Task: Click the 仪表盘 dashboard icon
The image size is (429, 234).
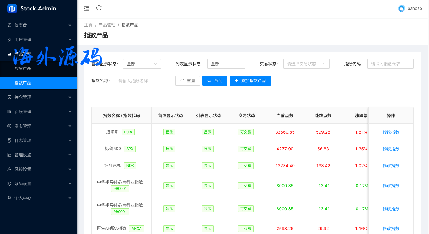Action: 9,25
